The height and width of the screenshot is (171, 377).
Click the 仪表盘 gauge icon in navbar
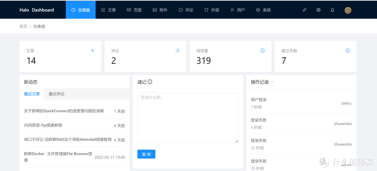(x=73, y=10)
